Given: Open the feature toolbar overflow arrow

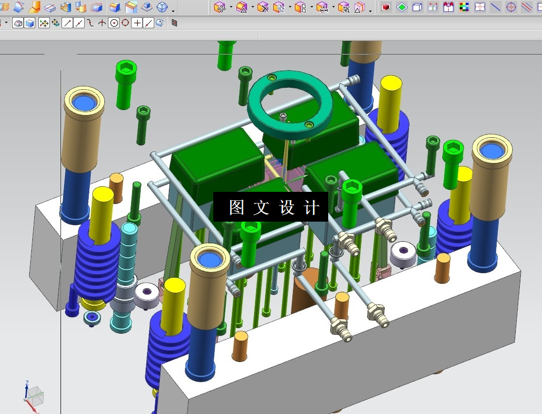Looking at the screenshot, I should click(173, 11).
